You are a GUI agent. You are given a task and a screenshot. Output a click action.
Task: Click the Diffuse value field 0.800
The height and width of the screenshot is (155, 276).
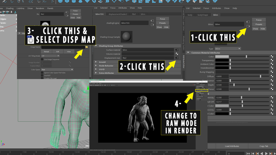tap(222, 76)
